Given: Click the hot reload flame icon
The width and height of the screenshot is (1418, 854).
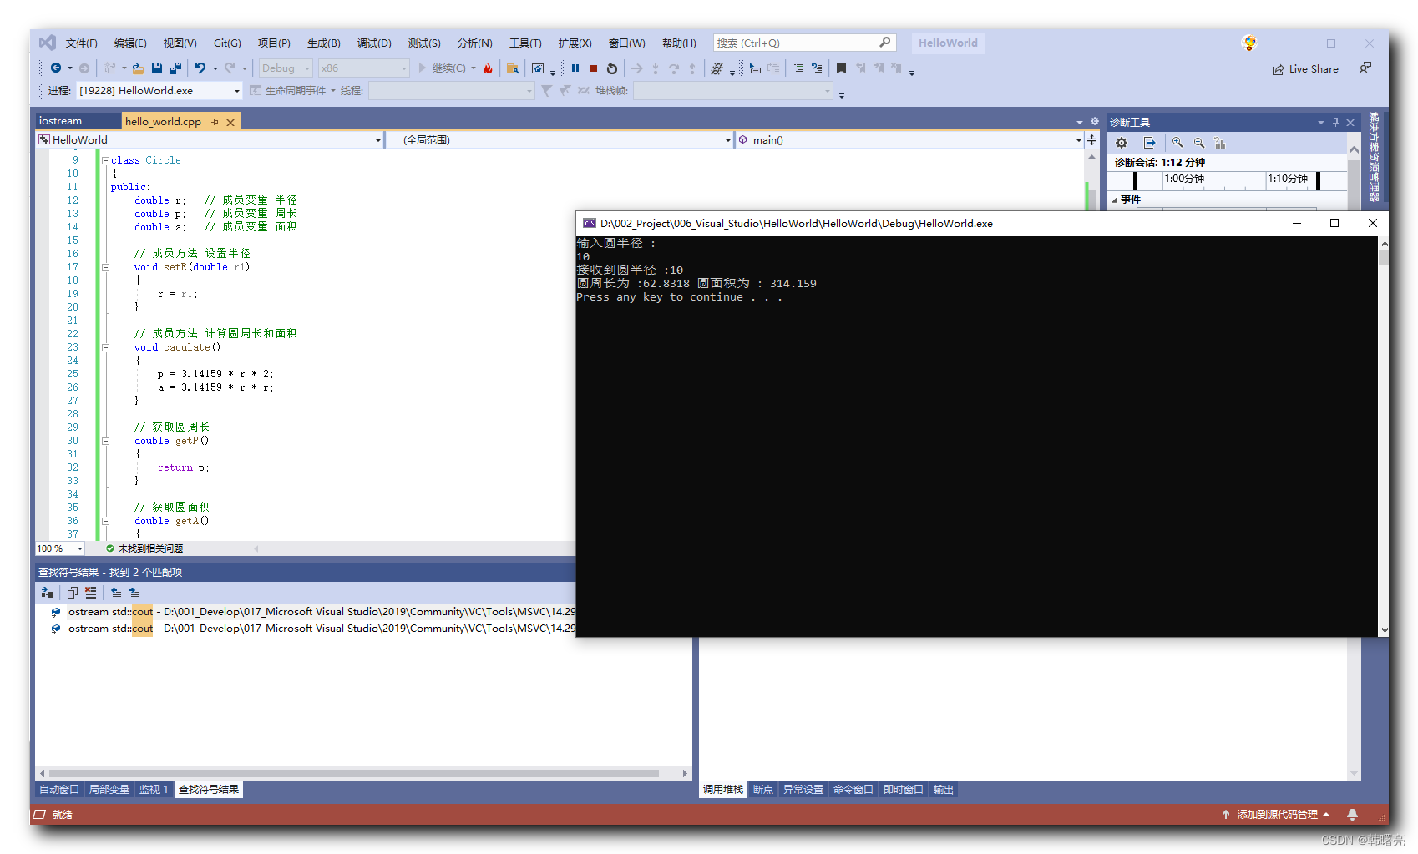Looking at the screenshot, I should (x=489, y=68).
